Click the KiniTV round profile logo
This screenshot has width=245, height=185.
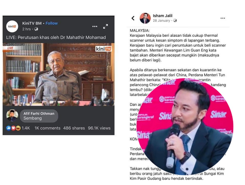pyautogui.click(x=12, y=26)
